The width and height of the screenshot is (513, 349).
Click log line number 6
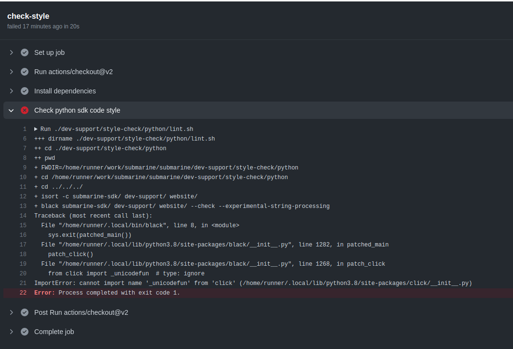25,139
